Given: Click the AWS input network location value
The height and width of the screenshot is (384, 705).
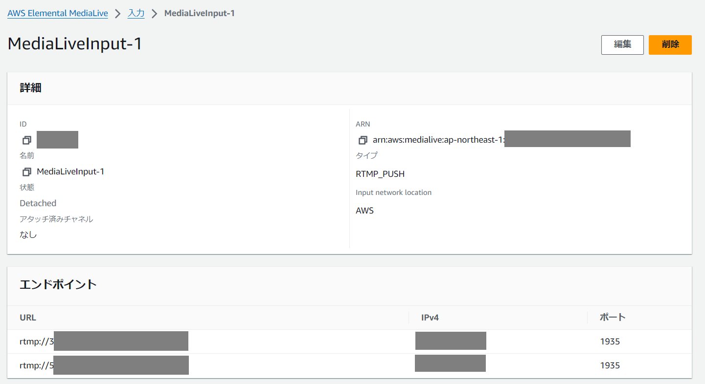Looking at the screenshot, I should (x=364, y=211).
